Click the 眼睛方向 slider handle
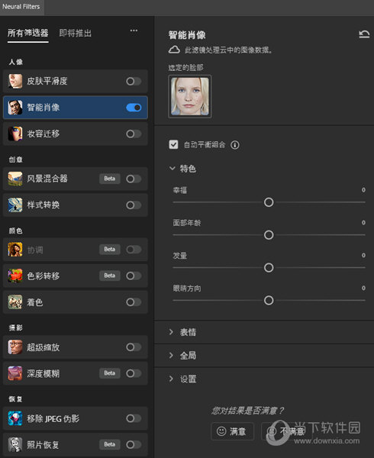Image resolution: width=374 pixels, height=458 pixels. point(269,300)
